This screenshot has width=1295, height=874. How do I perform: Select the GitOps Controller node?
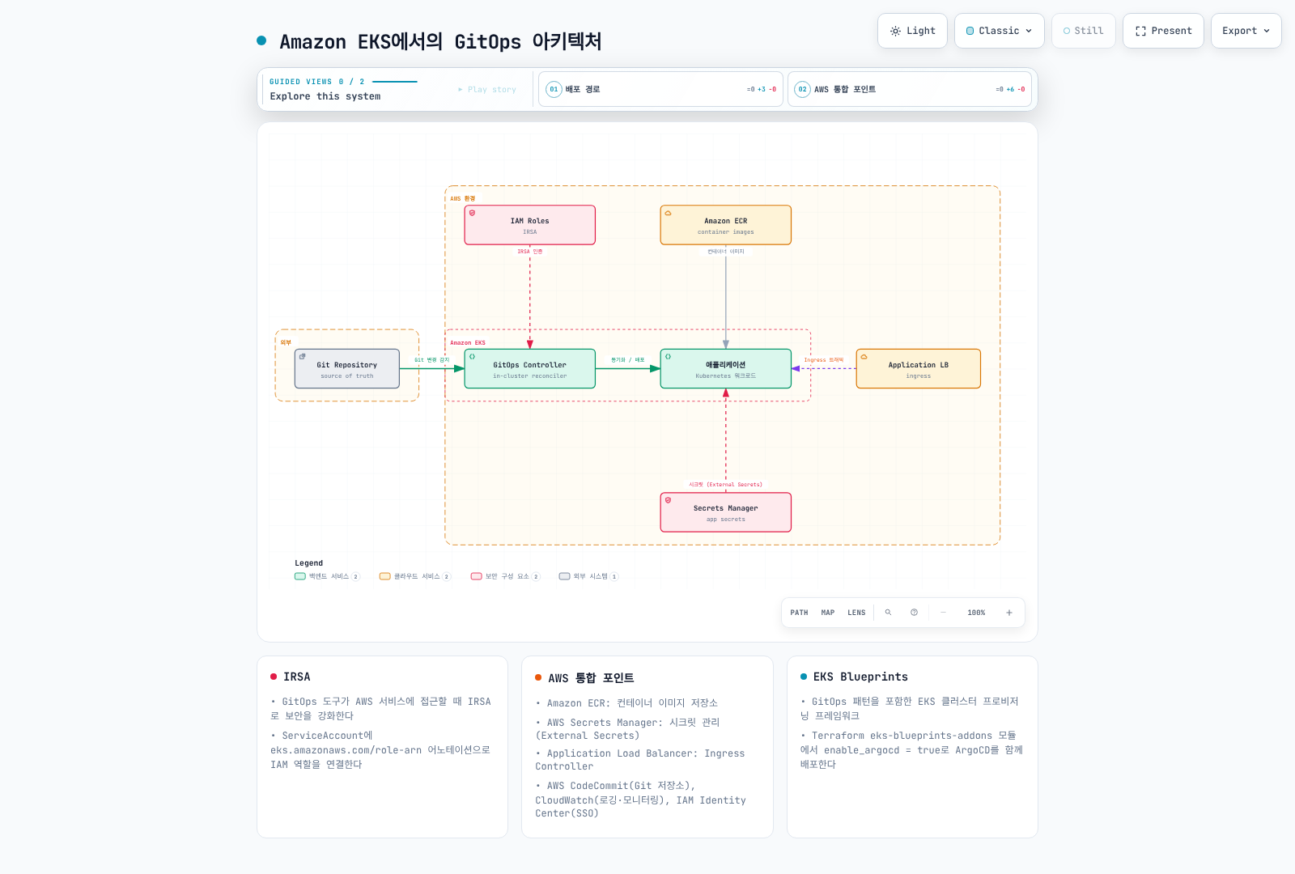(x=530, y=369)
